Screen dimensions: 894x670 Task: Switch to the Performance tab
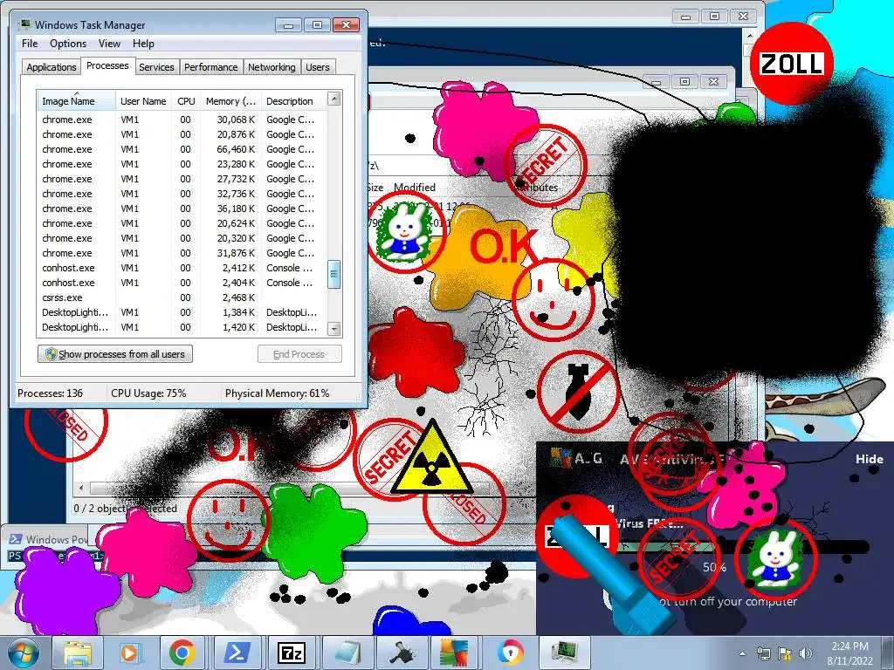pyautogui.click(x=211, y=67)
